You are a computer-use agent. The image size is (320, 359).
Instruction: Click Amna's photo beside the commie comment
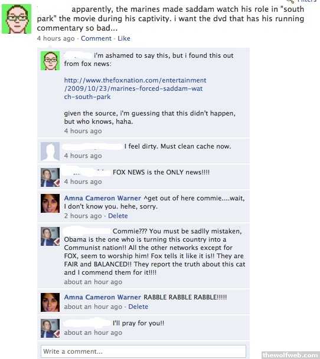point(50,203)
